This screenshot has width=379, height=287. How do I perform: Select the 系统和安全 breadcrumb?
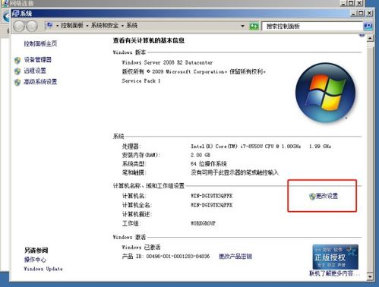coord(105,25)
